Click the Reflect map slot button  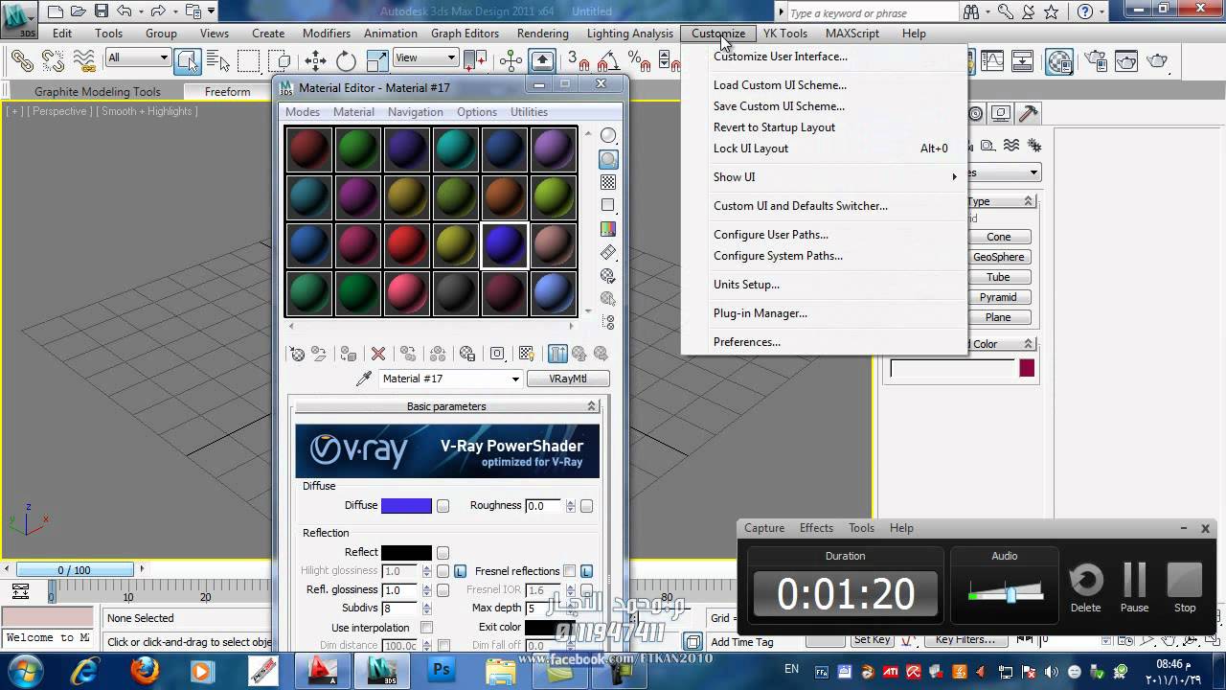tap(443, 553)
